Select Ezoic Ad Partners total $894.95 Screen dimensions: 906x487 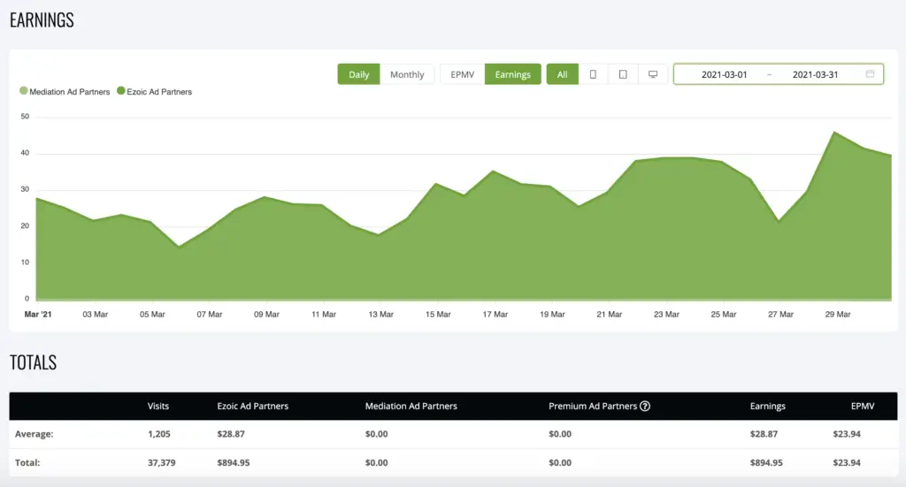pos(234,463)
